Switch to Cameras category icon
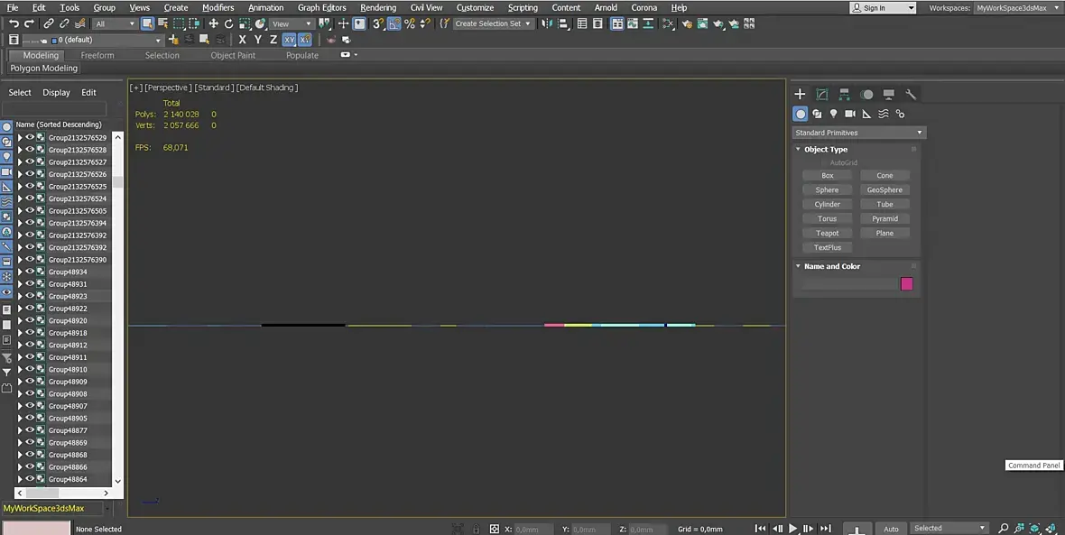 (x=849, y=114)
